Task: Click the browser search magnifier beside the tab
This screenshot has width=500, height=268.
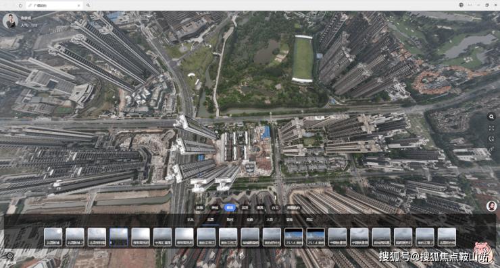Action: click(x=88, y=5)
